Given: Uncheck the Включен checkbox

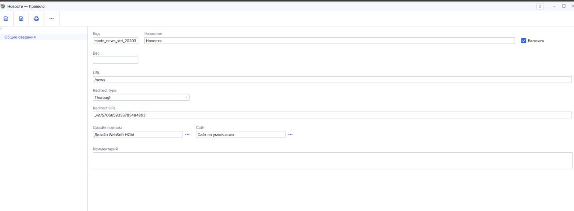Looking at the screenshot, I should 523,41.
